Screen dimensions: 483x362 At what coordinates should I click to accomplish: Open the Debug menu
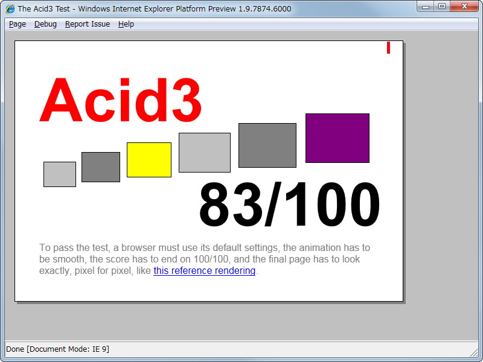(x=45, y=24)
